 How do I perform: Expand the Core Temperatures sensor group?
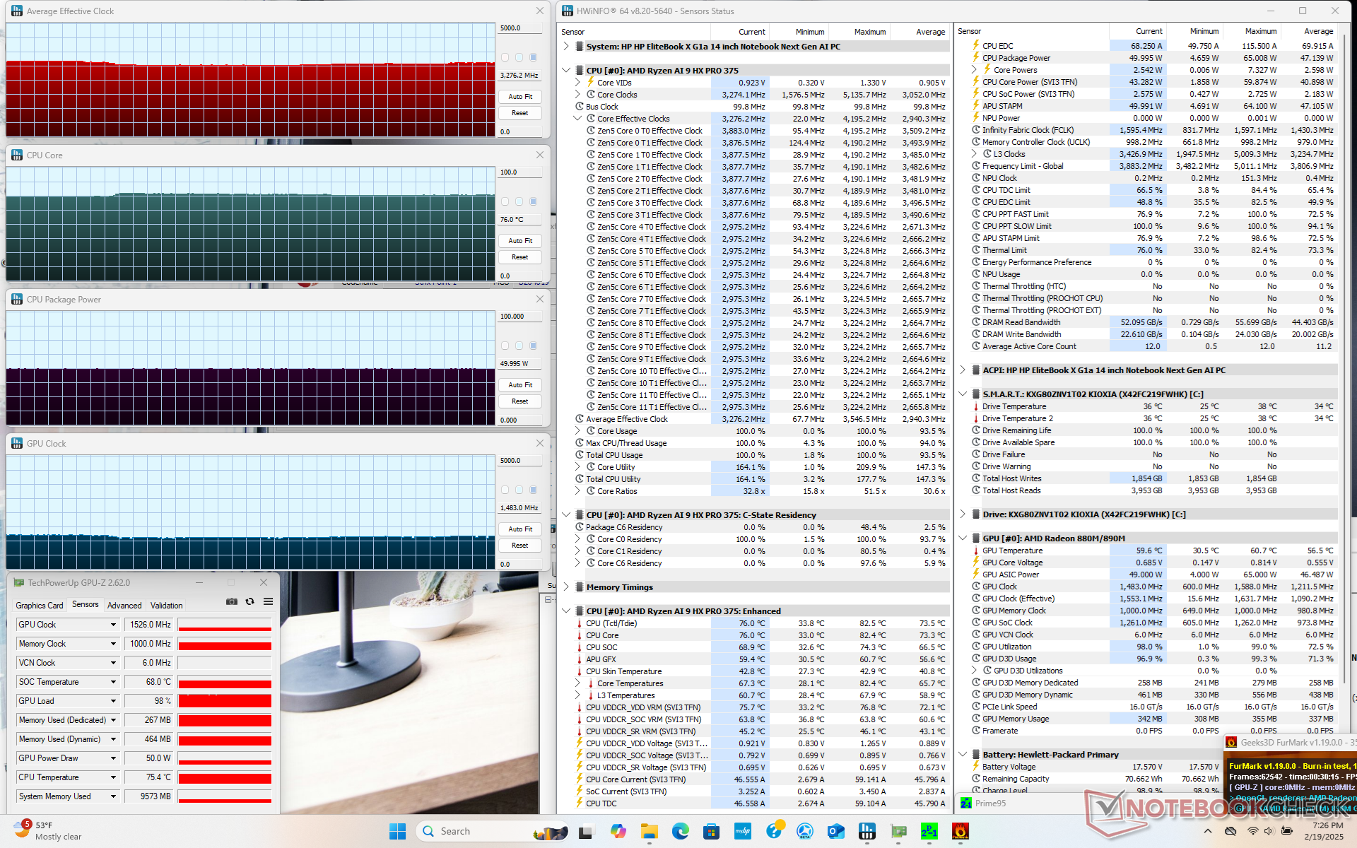(577, 683)
